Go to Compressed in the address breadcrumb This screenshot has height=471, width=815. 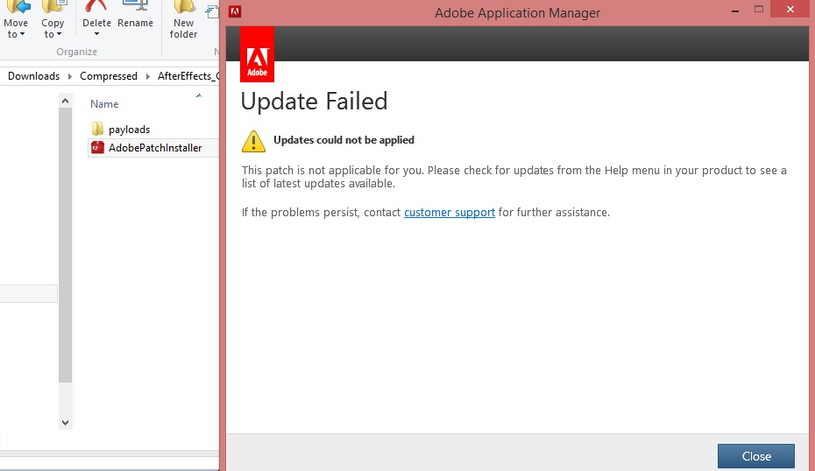pyautogui.click(x=109, y=76)
